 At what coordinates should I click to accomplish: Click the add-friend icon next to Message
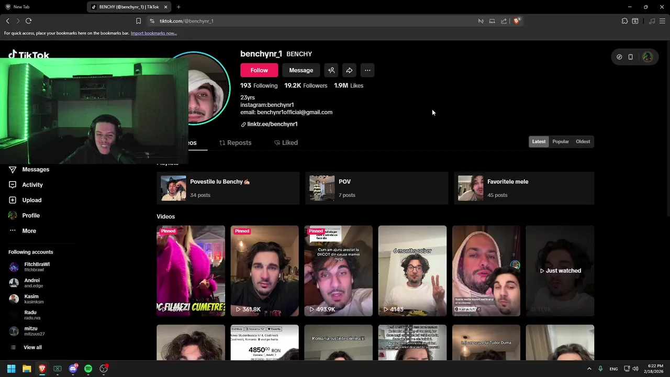pos(331,70)
